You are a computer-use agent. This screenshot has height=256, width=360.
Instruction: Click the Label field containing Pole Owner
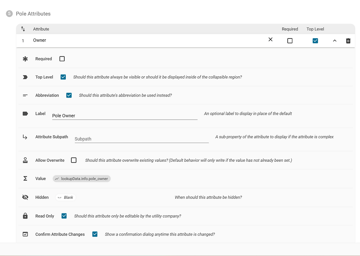(x=125, y=116)
